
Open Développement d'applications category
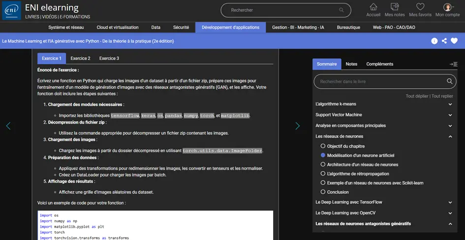pos(230,28)
